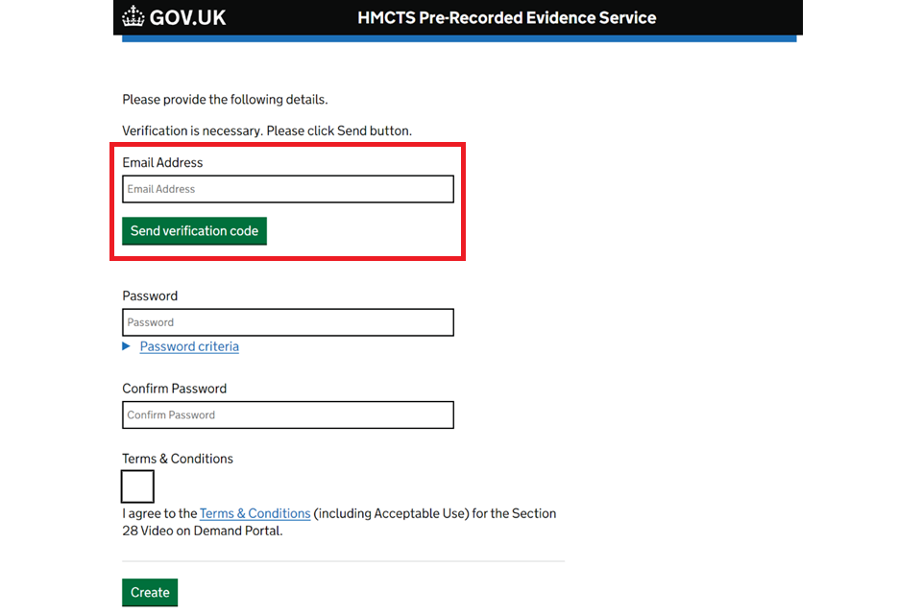Click the blue bar beneath the header

point(457,38)
